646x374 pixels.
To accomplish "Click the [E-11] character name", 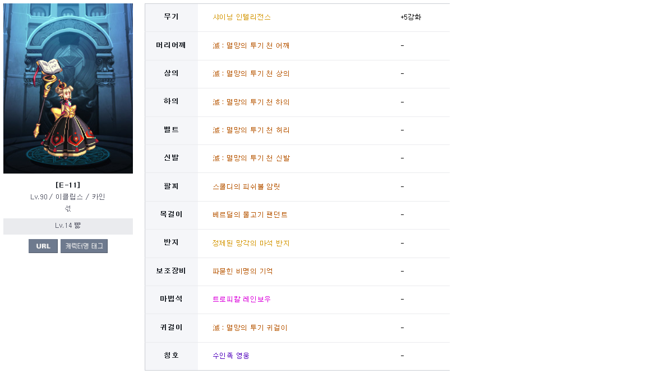I will 68,185.
